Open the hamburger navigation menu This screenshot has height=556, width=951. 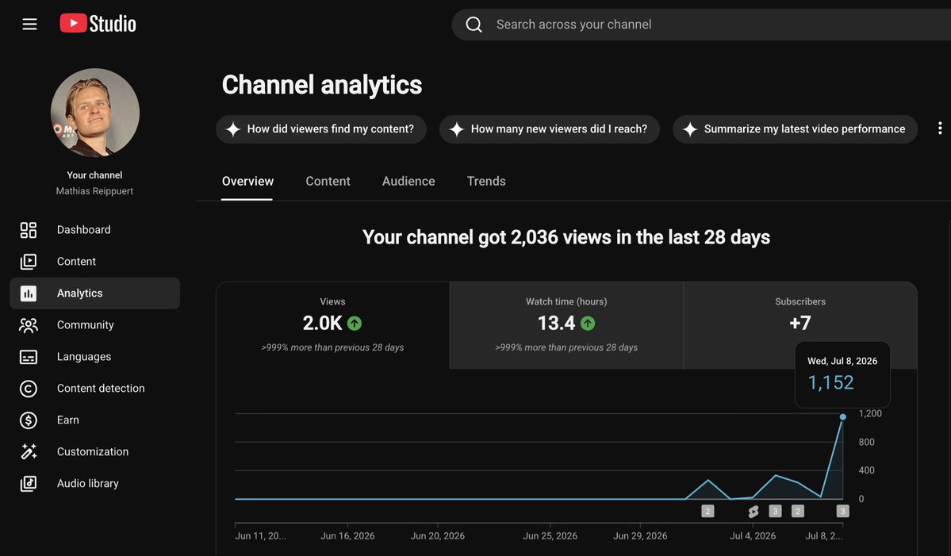click(x=29, y=25)
